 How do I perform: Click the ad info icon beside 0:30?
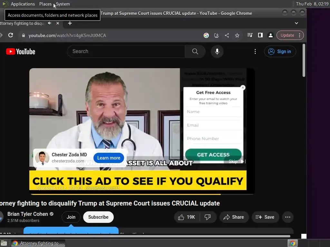(x=80, y=188)
